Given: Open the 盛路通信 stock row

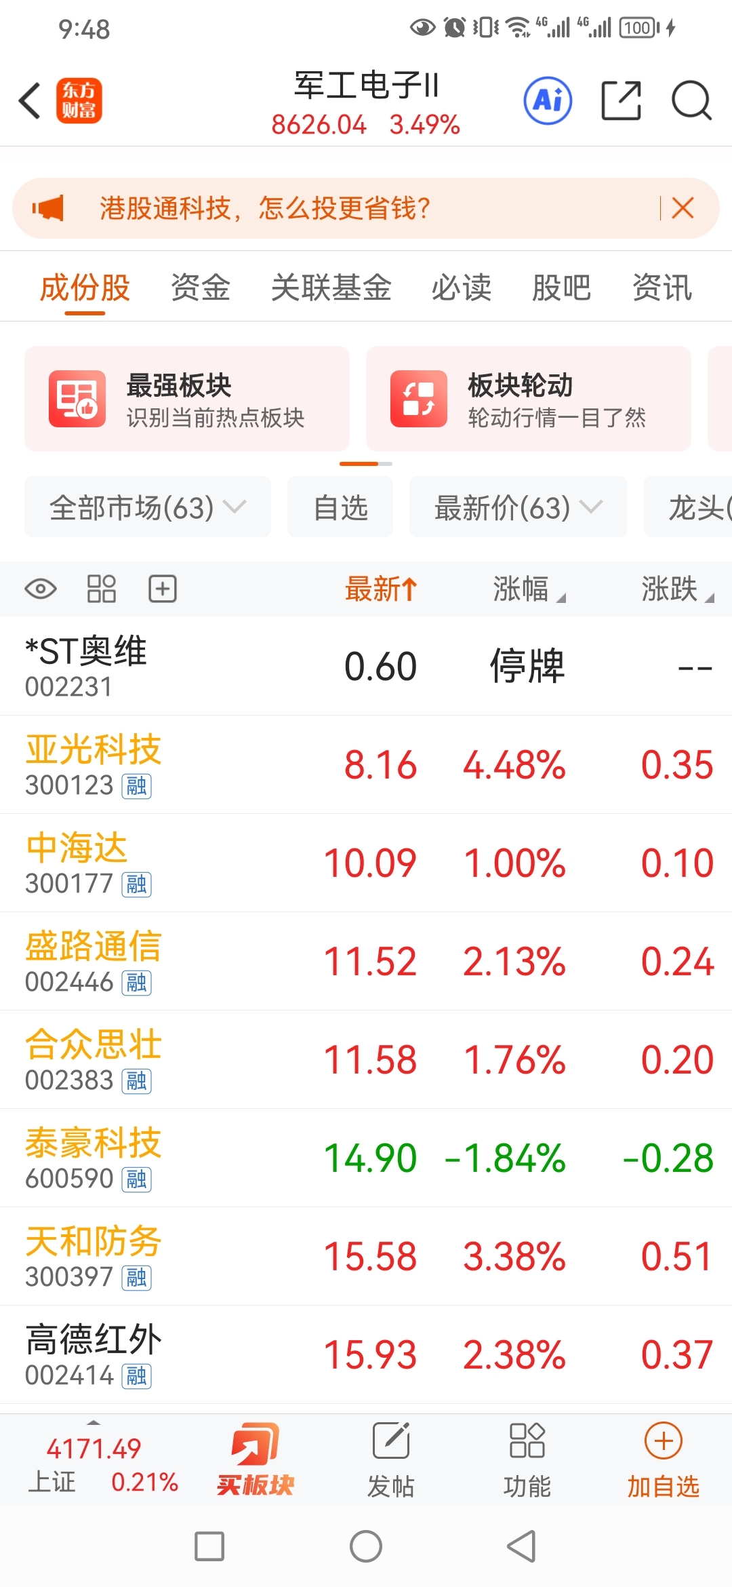Looking at the screenshot, I should [x=366, y=961].
